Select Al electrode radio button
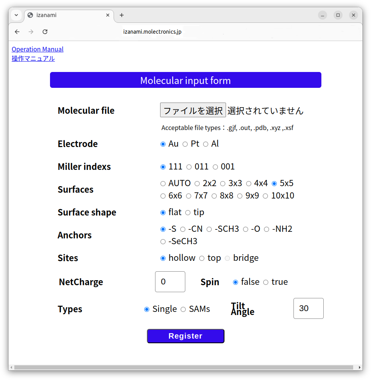The height and width of the screenshot is (380, 371). pyautogui.click(x=205, y=144)
